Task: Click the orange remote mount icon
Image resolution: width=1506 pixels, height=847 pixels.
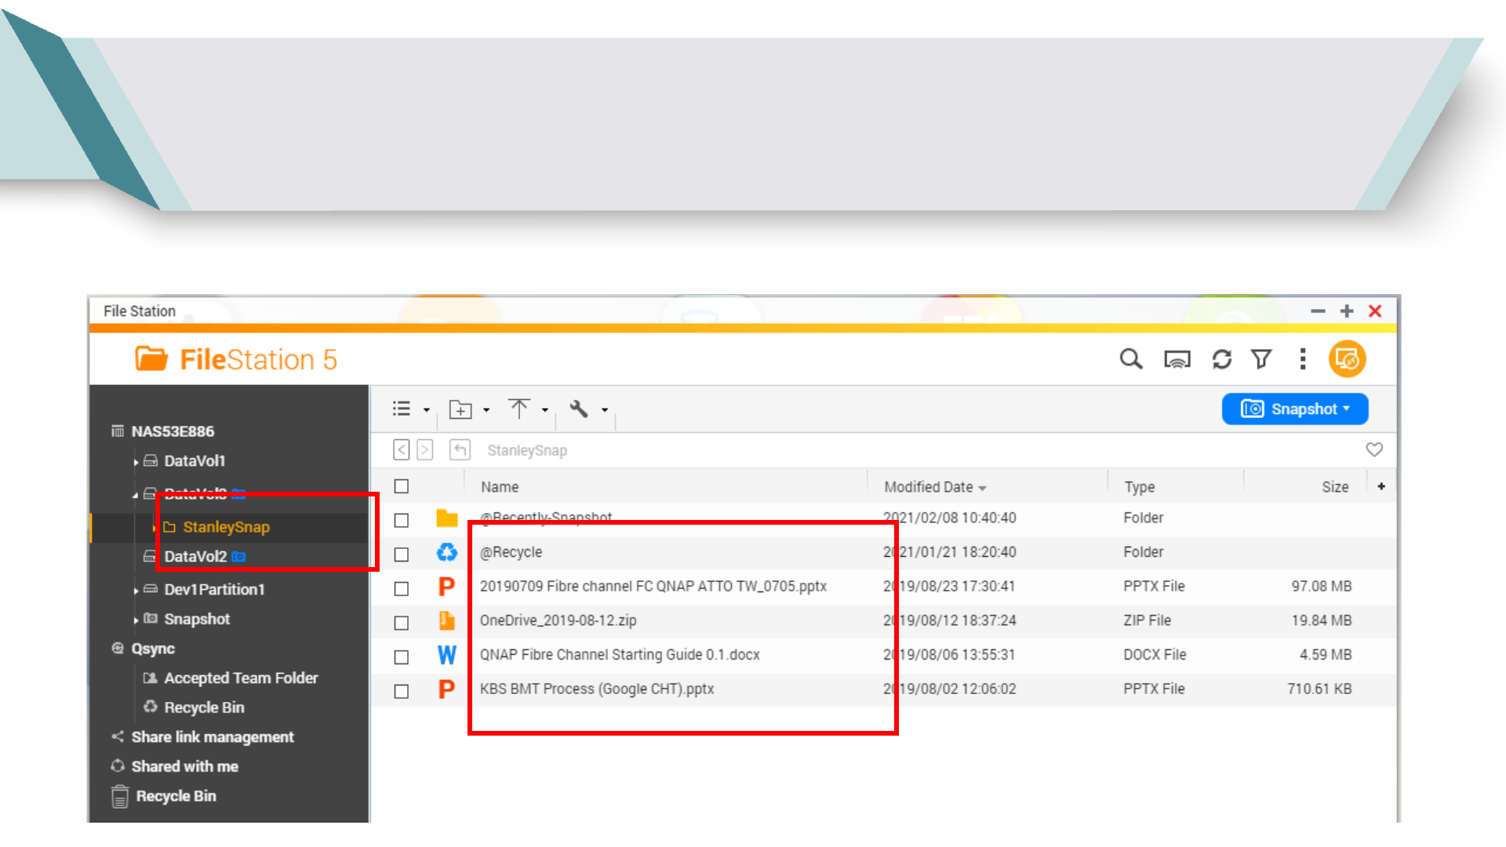Action: (1347, 359)
